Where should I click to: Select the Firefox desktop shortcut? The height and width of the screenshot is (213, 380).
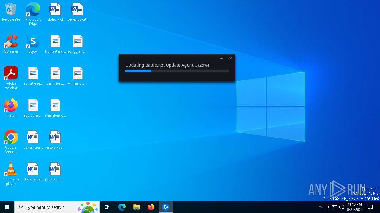tap(11, 108)
